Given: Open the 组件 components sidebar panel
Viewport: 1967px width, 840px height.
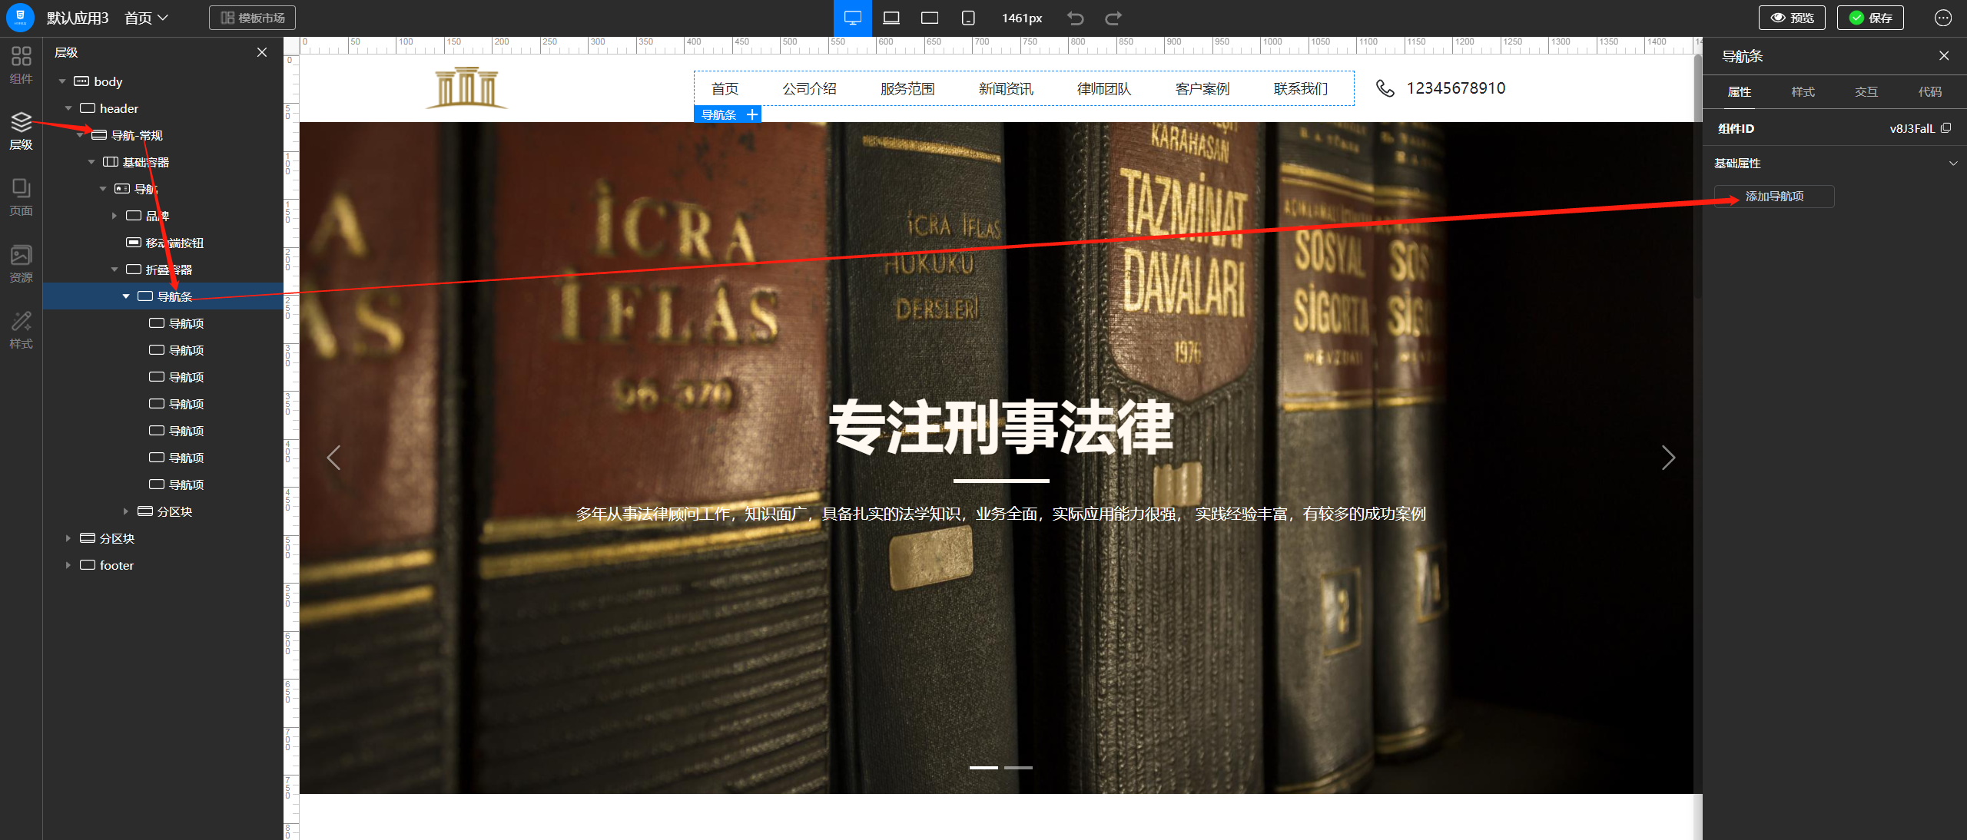Looking at the screenshot, I should [x=21, y=65].
